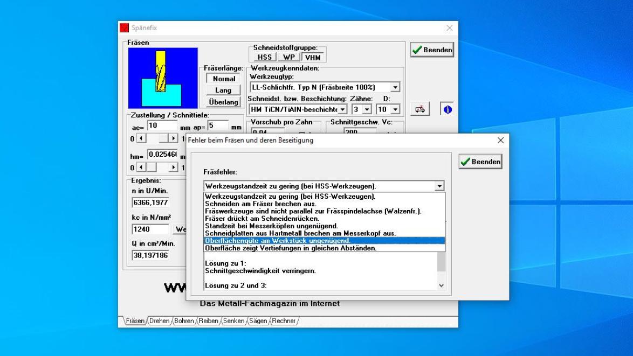Click the solution text scrollbar down arrow
Image resolution: width=633 pixels, height=356 pixels.
441,285
